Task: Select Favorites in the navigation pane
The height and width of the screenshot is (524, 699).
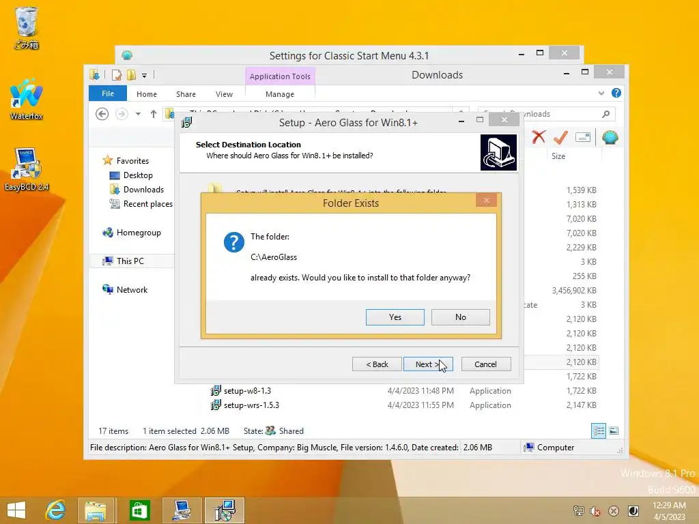Action: (132, 161)
